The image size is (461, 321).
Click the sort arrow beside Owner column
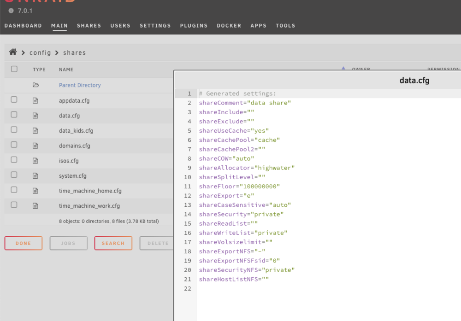click(x=343, y=68)
